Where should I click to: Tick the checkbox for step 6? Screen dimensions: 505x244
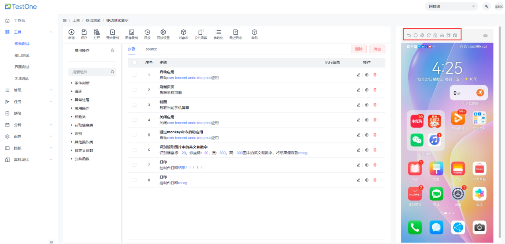[134, 150]
